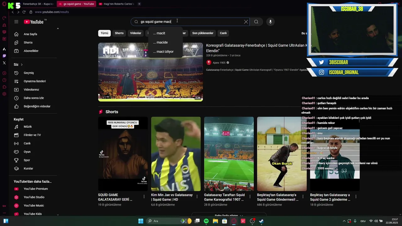Open the Twitch icon in Opera sidebar
The image size is (402, 226).
[x=4, y=56]
